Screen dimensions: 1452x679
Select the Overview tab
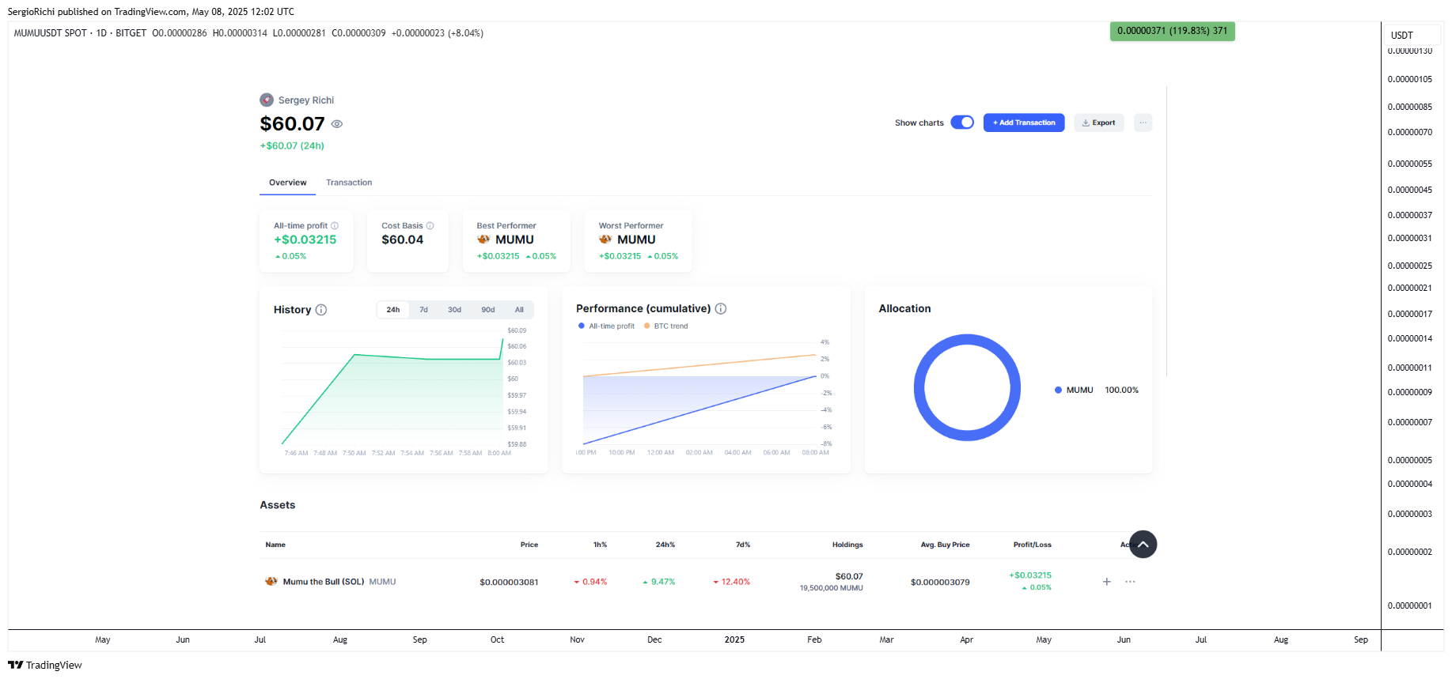(287, 183)
